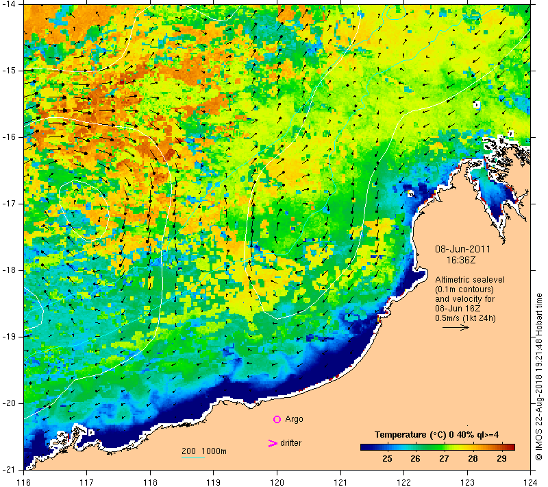Click the longitude axis label '124'

(x=530, y=482)
